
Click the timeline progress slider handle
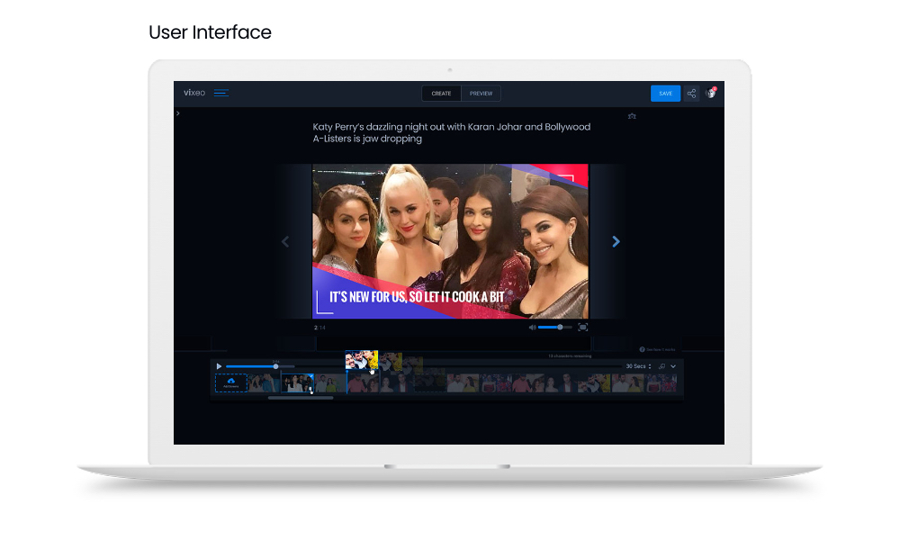click(x=275, y=366)
